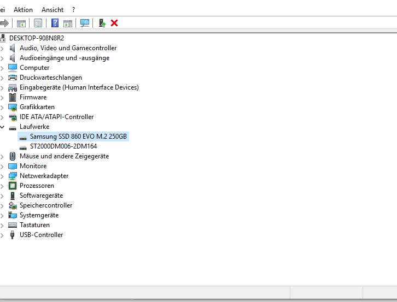
Task: Expand the USB-Controller node arrow
Action: (x=2, y=235)
